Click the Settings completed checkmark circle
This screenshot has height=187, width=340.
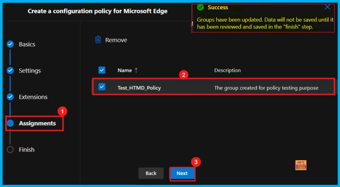(x=10, y=70)
